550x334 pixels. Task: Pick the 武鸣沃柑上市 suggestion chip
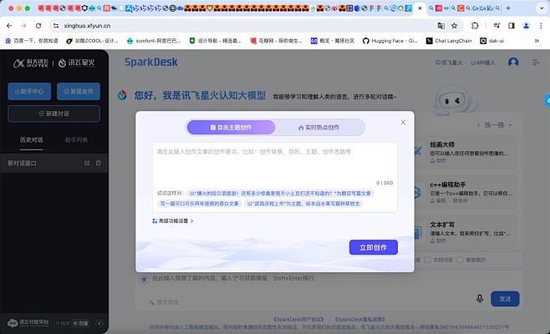tap(303, 204)
